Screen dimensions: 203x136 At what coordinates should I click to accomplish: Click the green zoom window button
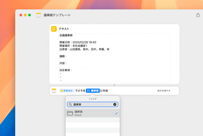[29, 15]
